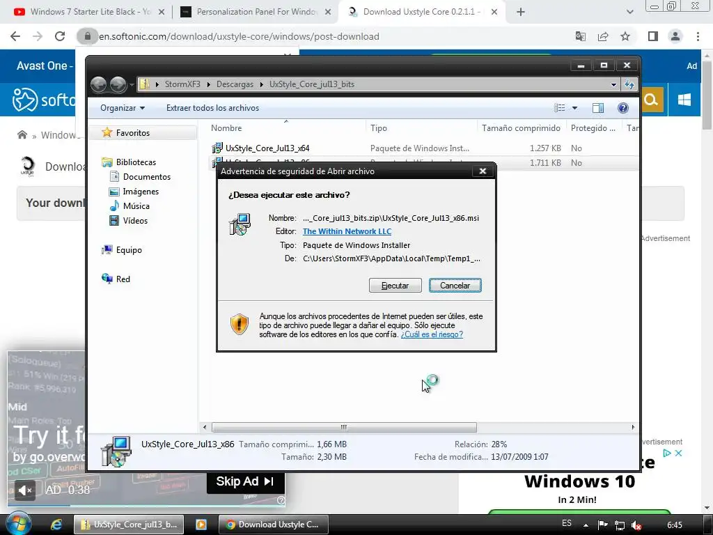713x535 pixels.
Task: Open The Within Network LLC publisher link
Action: click(x=347, y=231)
